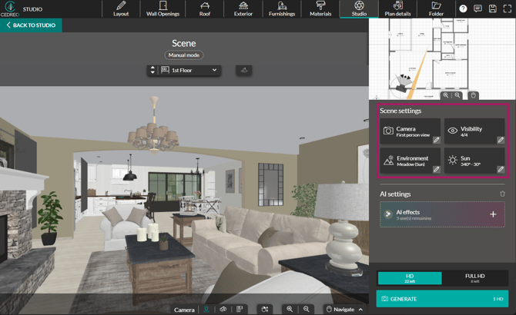Switch to the Exterior tab
The image size is (516, 315).
[243, 9]
